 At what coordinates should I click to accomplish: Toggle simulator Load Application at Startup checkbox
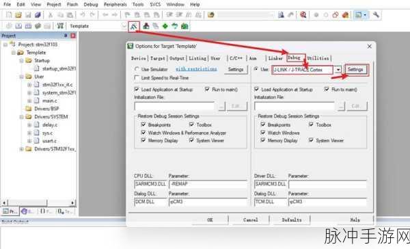(137, 90)
